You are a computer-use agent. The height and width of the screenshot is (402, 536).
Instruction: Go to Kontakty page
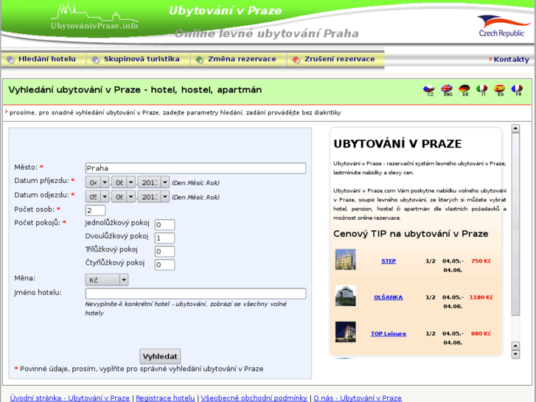pos(511,60)
